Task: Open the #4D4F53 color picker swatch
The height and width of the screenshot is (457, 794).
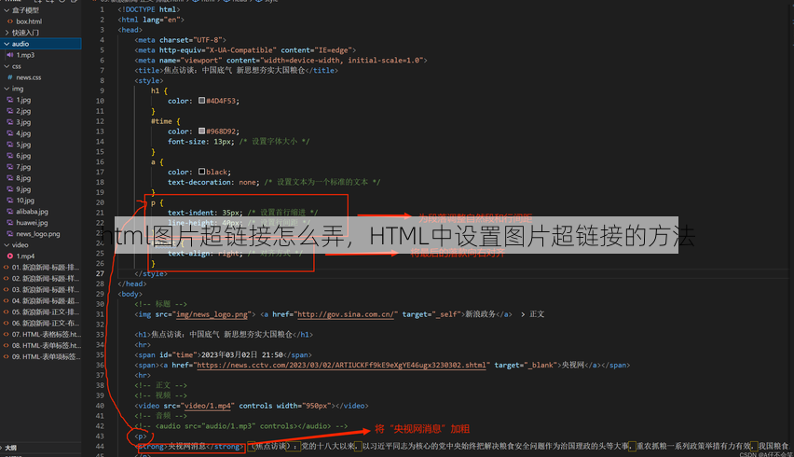Action: [x=201, y=101]
